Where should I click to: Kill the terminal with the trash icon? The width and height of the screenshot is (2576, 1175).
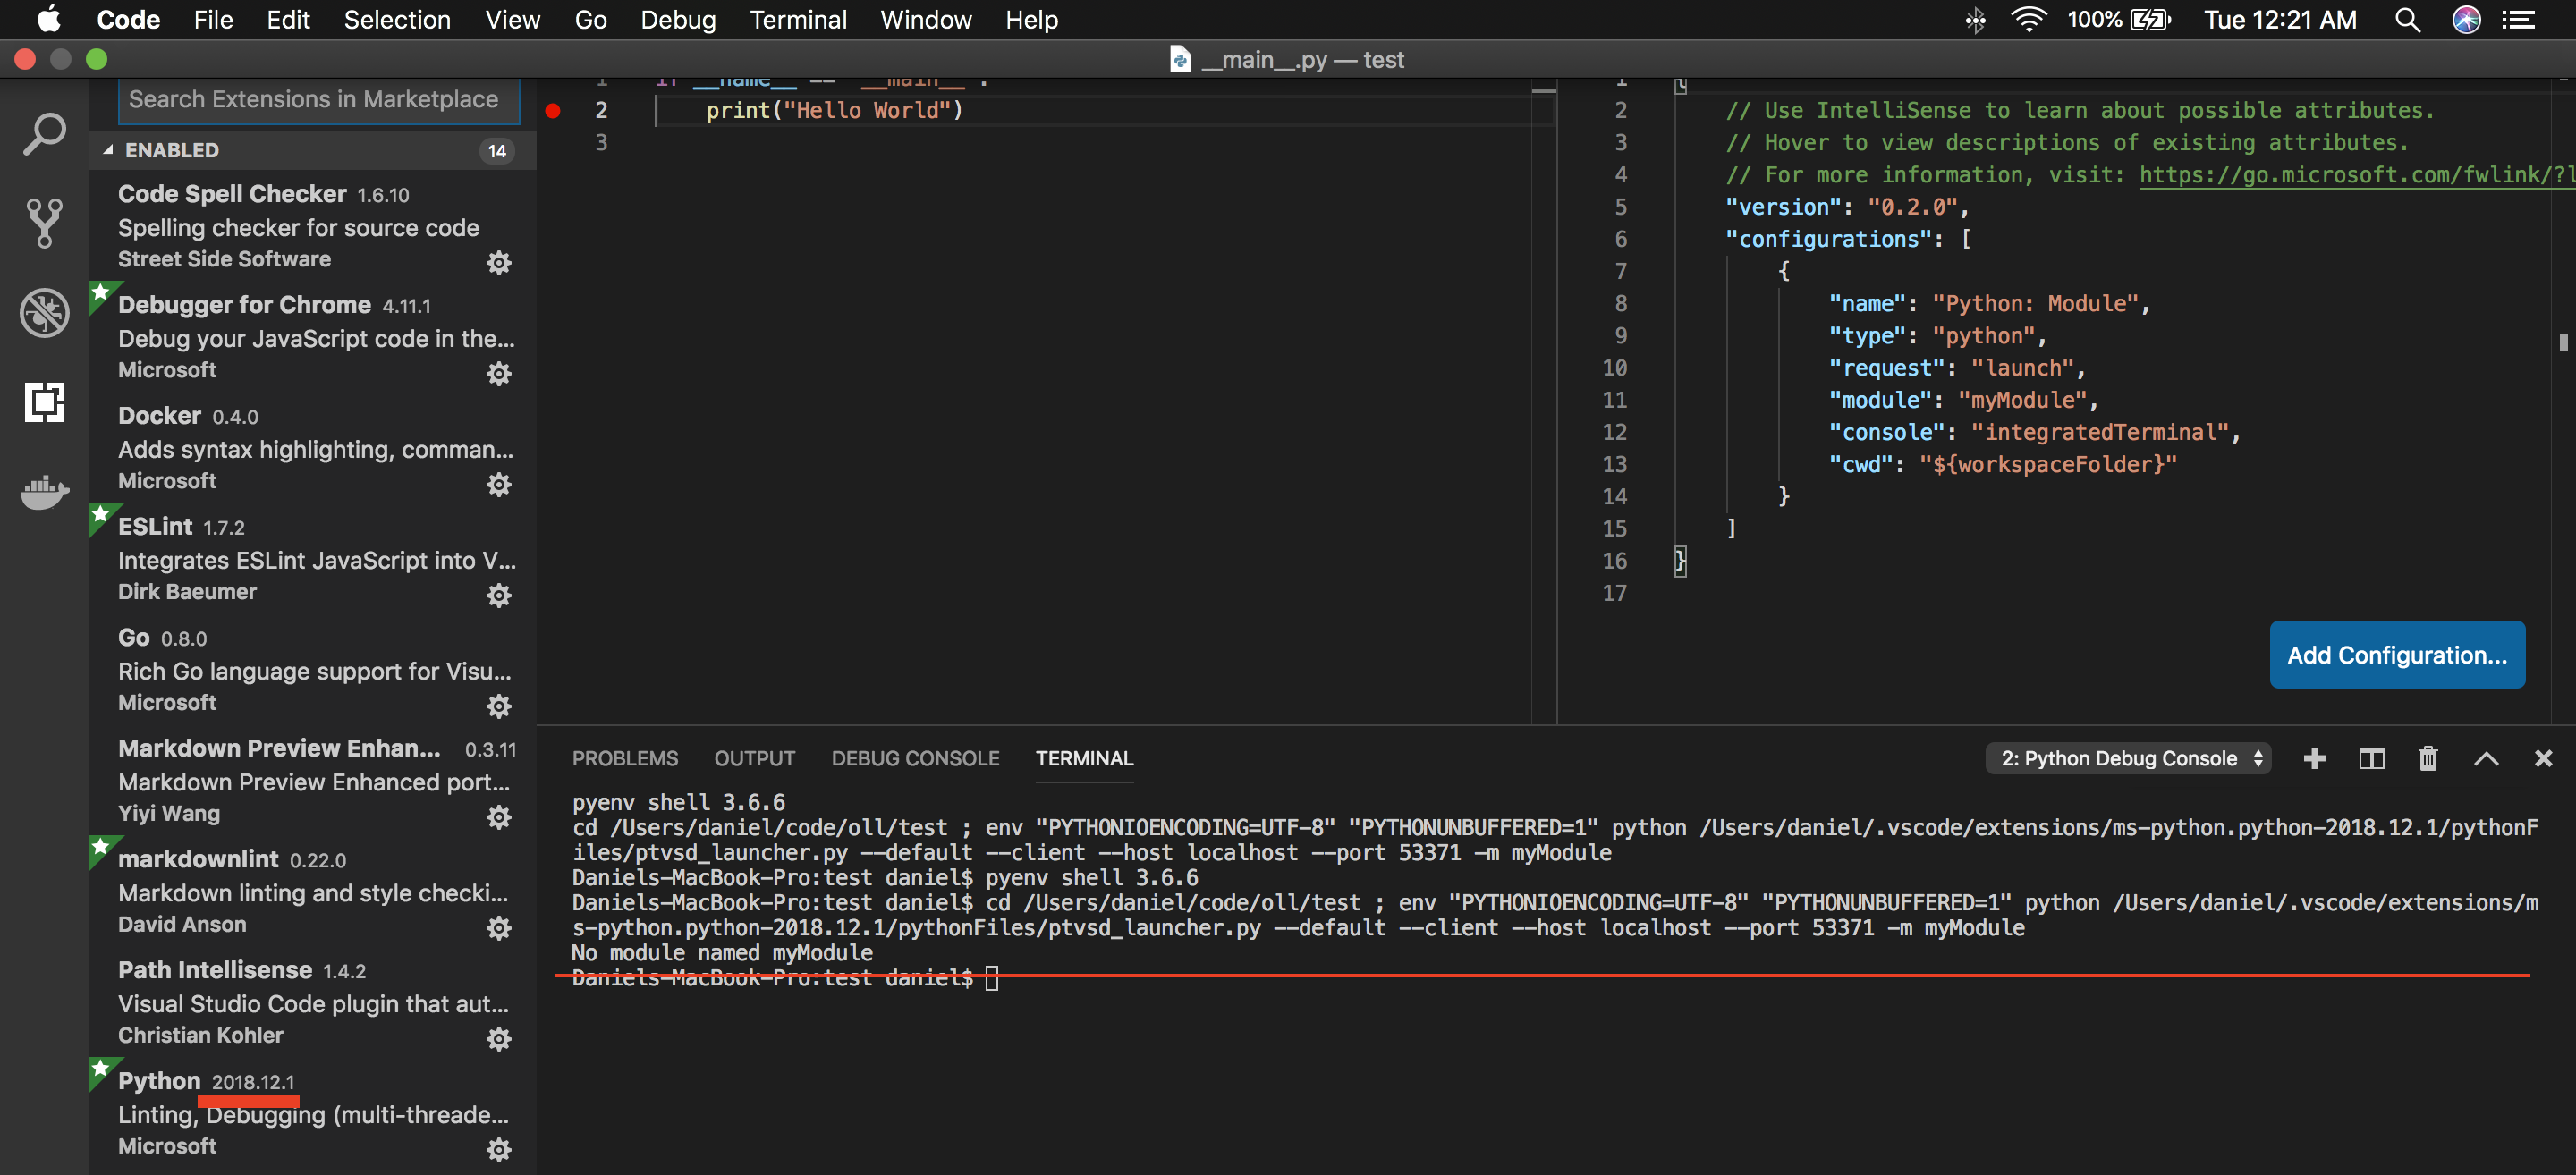pos(2428,758)
